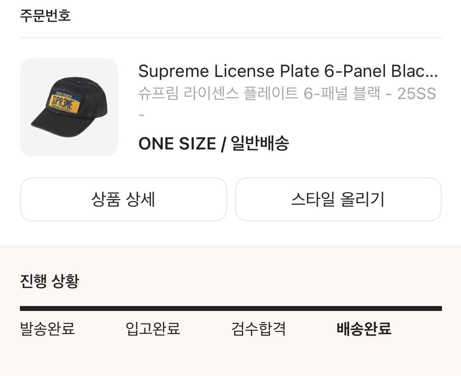Open the Supreme cap product thumbnail

[x=69, y=107]
